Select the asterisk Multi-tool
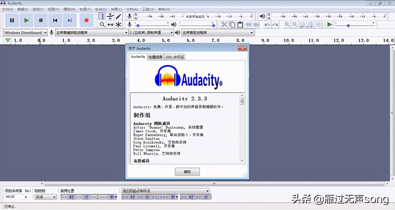The width and height of the screenshot is (395, 210). (x=118, y=25)
